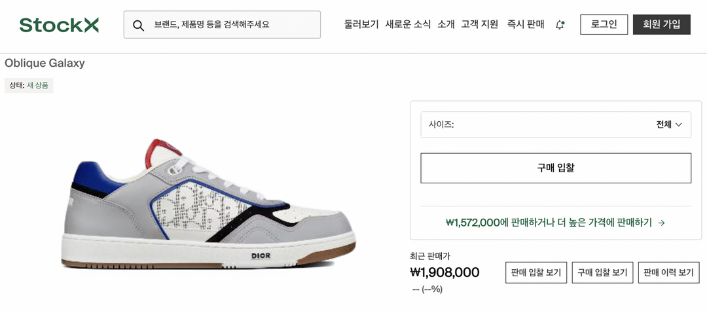Click the arrow icon after the sell price link
Image resolution: width=707 pixels, height=313 pixels.
[x=662, y=223]
